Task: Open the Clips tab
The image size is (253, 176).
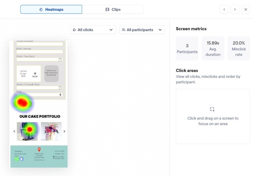Action: 113,10
